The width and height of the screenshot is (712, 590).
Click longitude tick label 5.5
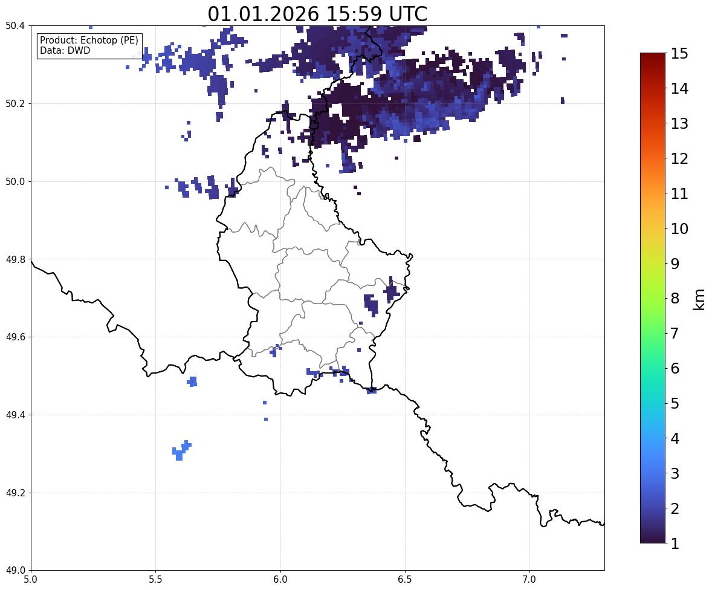[x=155, y=580]
